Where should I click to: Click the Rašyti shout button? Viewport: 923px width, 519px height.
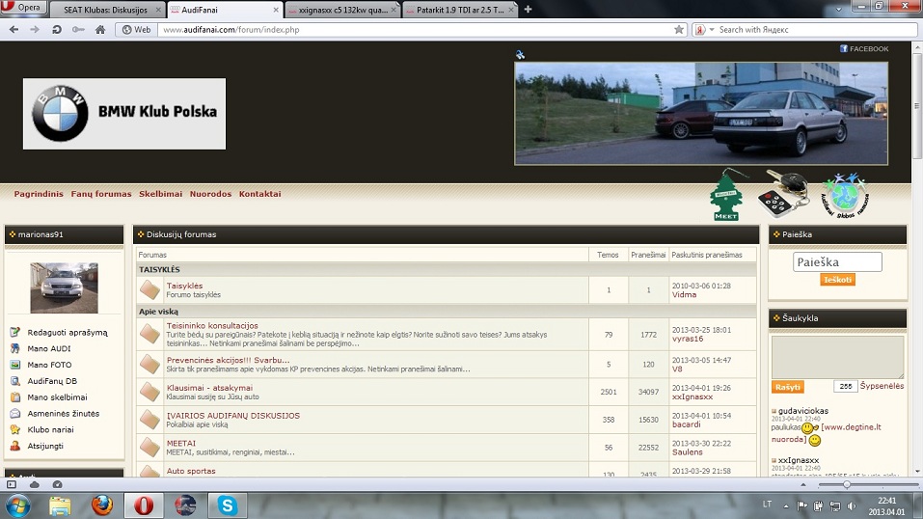(x=788, y=387)
